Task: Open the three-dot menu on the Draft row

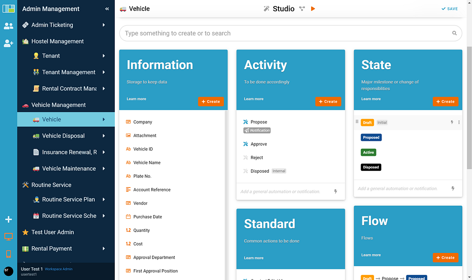Action: point(459,122)
